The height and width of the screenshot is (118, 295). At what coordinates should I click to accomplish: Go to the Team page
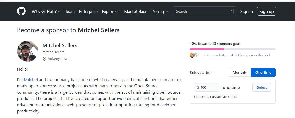point(70,11)
